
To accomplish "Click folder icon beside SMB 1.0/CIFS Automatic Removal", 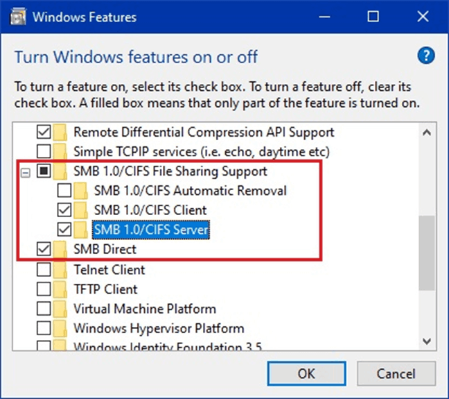I will point(81,191).
